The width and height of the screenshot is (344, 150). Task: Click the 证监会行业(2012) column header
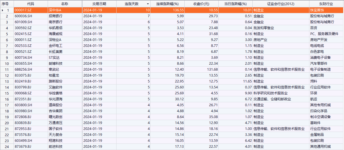[x=281, y=4]
